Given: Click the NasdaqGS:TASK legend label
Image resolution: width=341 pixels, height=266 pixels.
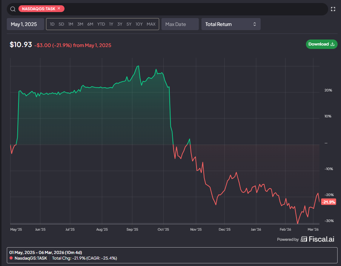Looking at the screenshot, I should click(x=31, y=258).
